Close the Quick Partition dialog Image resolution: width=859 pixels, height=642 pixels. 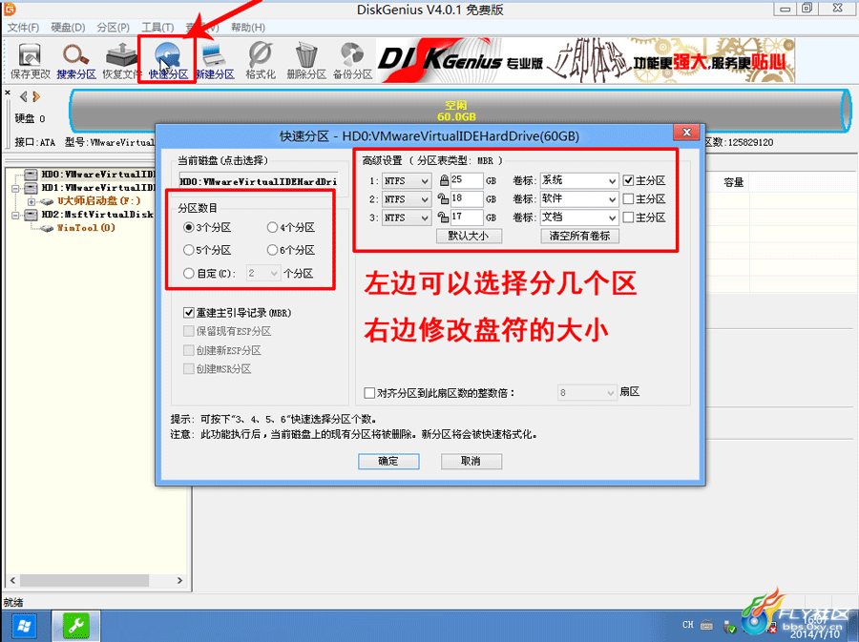(686, 132)
